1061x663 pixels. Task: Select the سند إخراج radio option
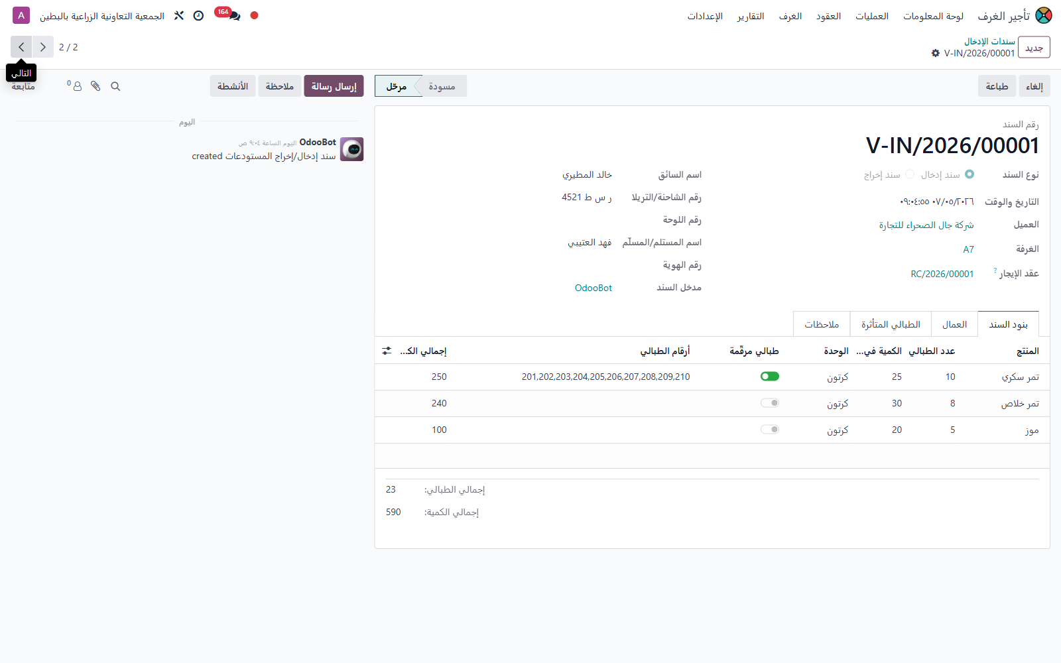click(910, 174)
